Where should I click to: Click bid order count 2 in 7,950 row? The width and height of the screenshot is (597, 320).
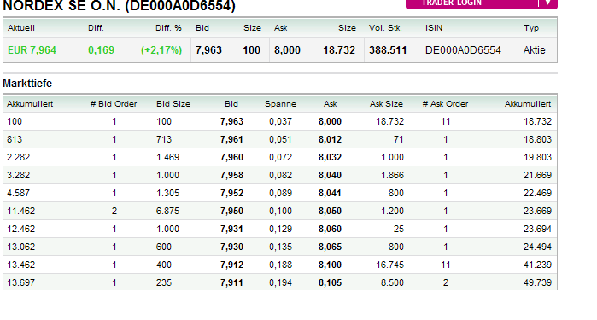click(x=114, y=211)
